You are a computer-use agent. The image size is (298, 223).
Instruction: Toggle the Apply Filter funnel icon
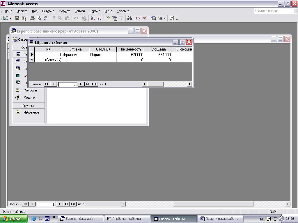click(121, 18)
